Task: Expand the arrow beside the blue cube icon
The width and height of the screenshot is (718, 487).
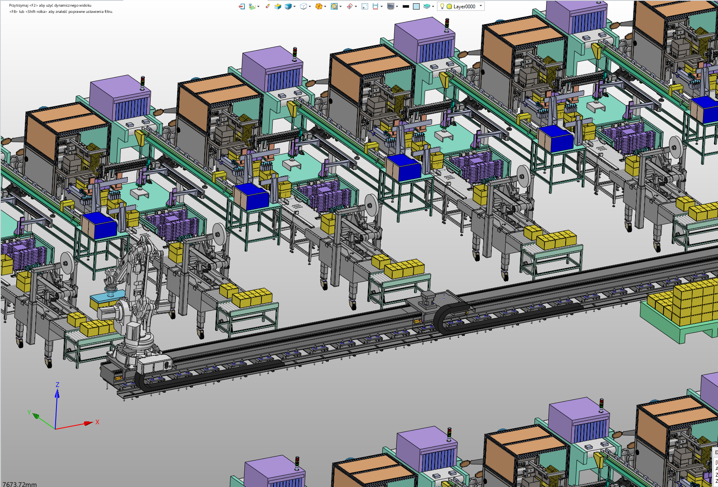Action: pyautogui.click(x=294, y=6)
